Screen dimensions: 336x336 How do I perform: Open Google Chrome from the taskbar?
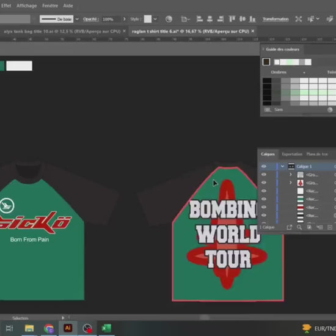coord(49,328)
